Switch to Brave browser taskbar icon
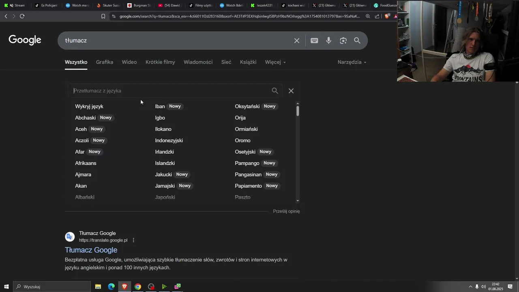The width and height of the screenshot is (519, 292). pos(124,287)
